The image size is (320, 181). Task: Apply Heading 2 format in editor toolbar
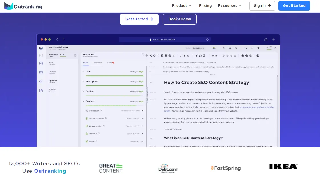(x=166, y=56)
